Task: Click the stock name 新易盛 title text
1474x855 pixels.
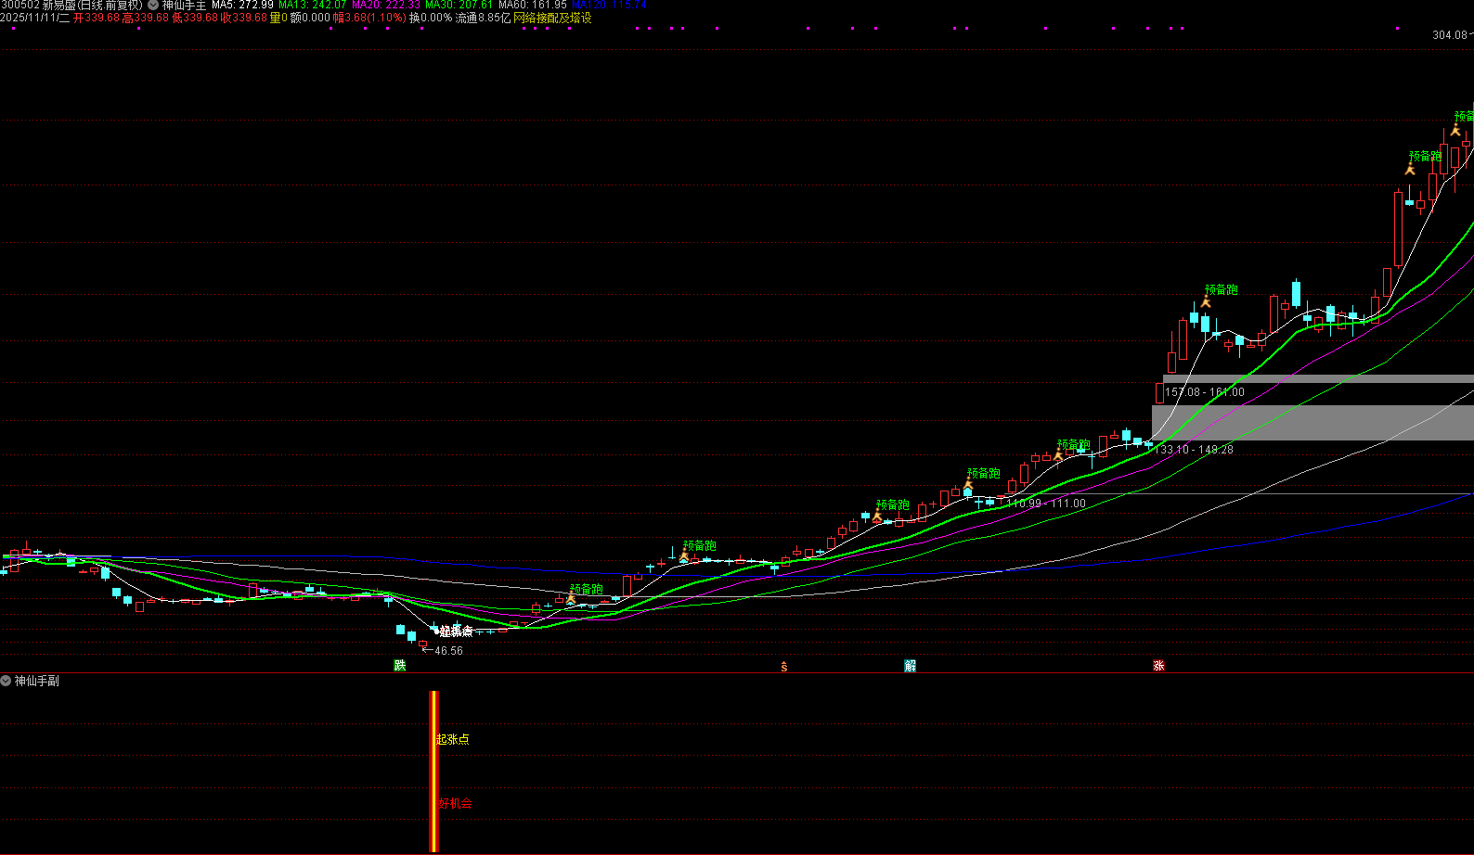Action: [x=60, y=6]
